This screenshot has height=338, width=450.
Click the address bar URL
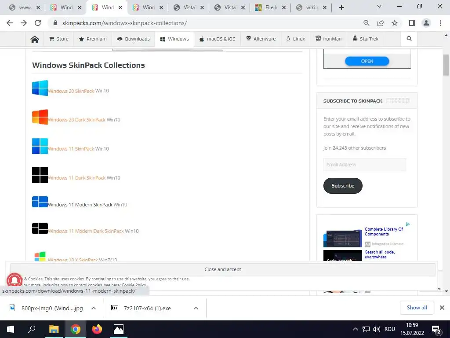pos(124,23)
